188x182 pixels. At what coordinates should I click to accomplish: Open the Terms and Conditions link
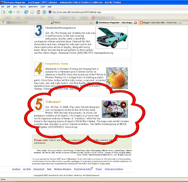[114, 169]
